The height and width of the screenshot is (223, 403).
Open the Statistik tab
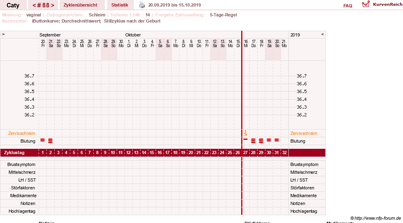point(120,5)
